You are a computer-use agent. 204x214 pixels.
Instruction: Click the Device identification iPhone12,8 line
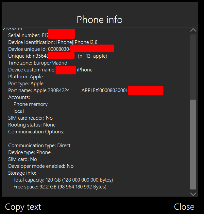tap(53, 42)
